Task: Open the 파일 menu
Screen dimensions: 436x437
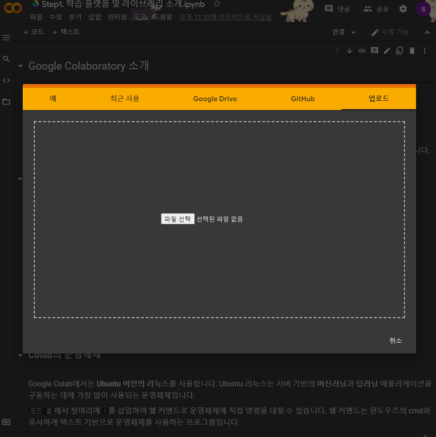Action: pyautogui.click(x=36, y=17)
